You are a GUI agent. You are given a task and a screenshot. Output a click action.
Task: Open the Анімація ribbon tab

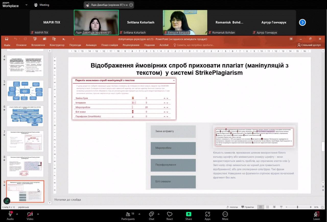click(91, 45)
